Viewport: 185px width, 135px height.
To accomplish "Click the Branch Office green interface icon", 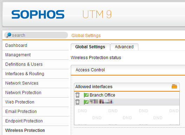I will click(86, 95).
